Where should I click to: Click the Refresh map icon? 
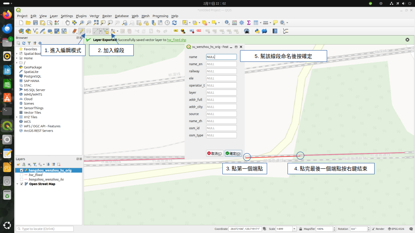click(174, 23)
